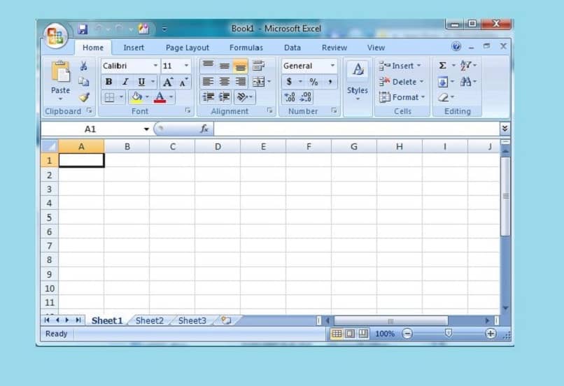Screen dimensions: 564x386
Task: Open the Calibri font name dropdown
Action: [155, 66]
